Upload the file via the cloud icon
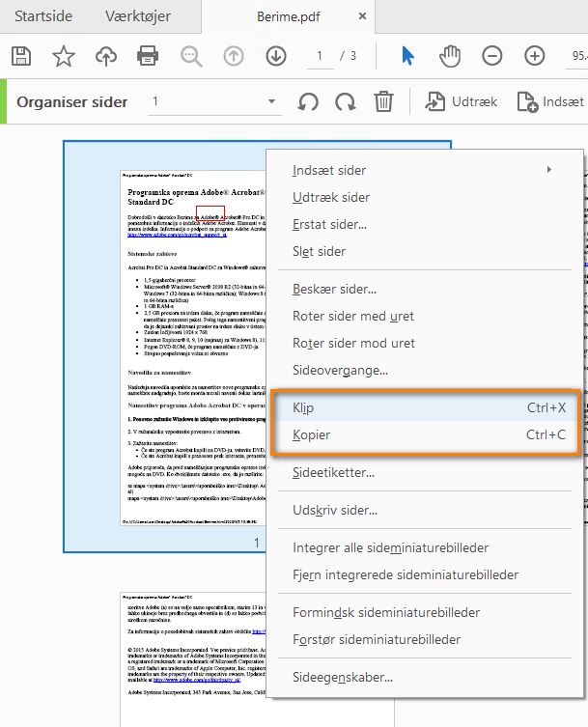 pyautogui.click(x=106, y=56)
